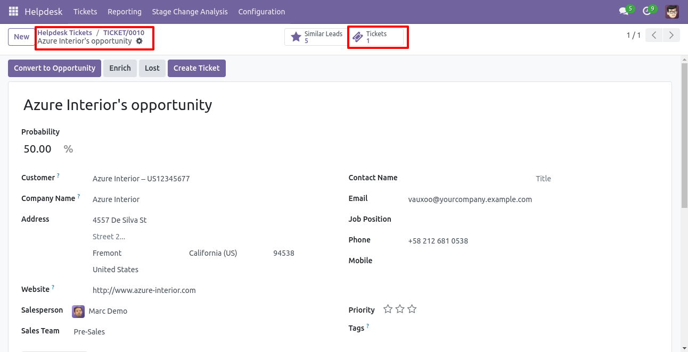Screen dimensions: 688x352
Task: Click the Similar Leads star icon
Action: 296,37
